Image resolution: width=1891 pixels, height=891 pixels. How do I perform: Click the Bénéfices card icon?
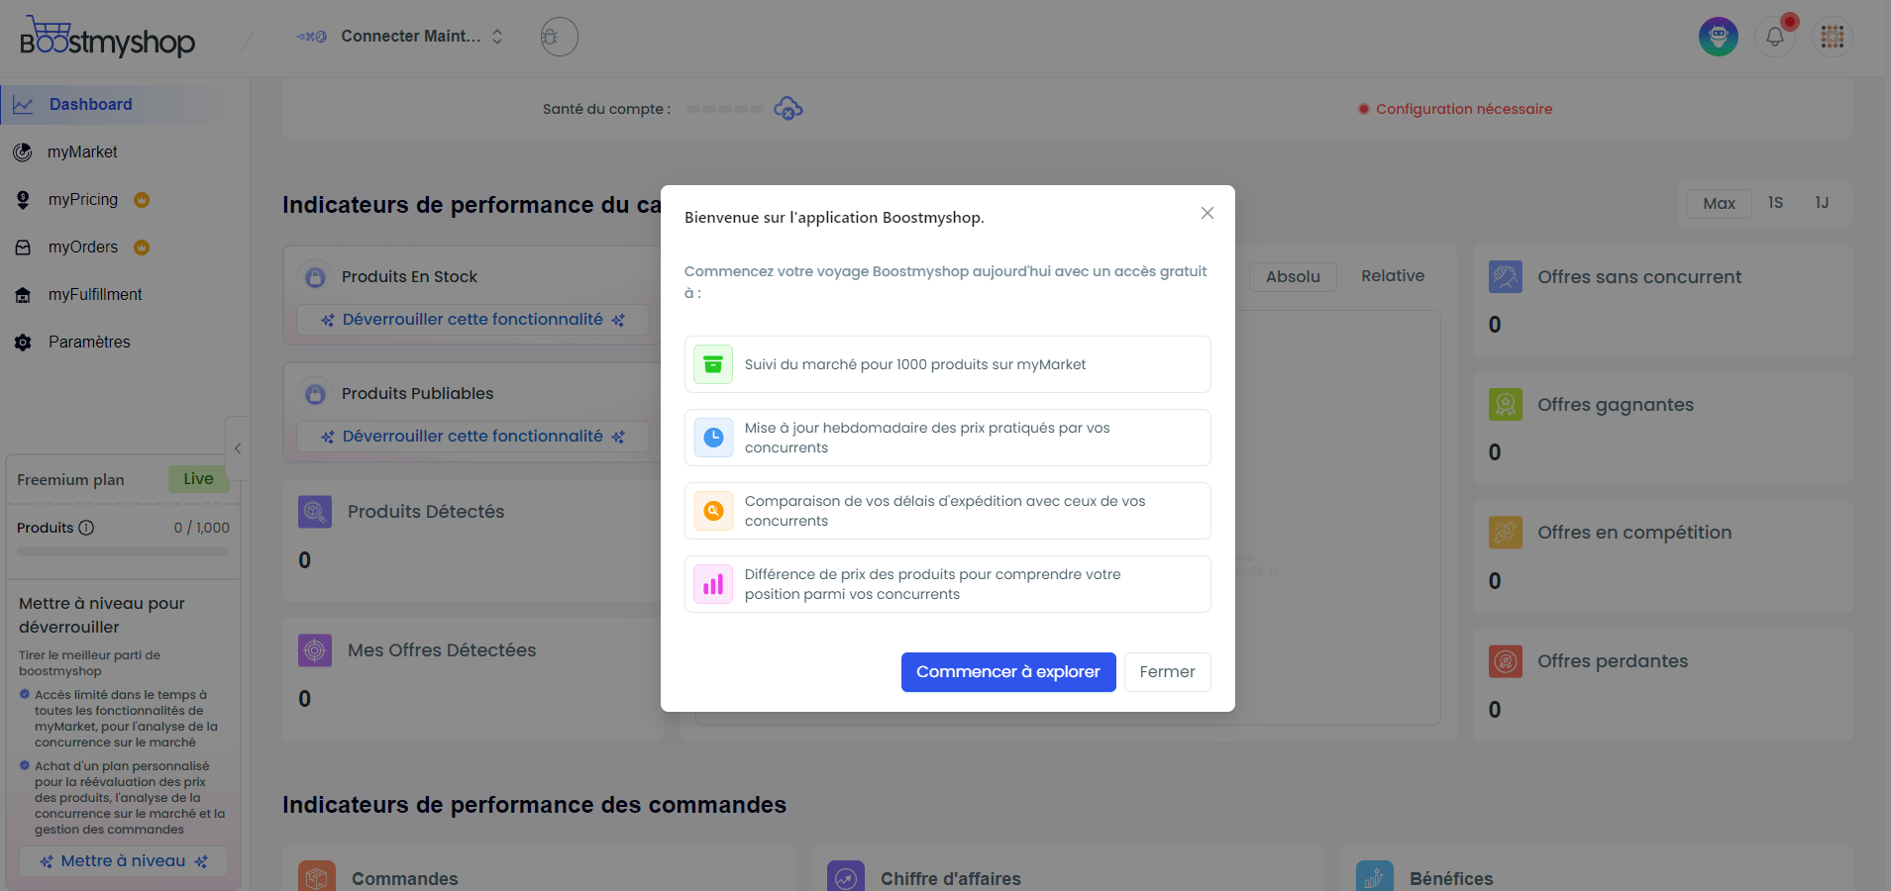point(1375,876)
